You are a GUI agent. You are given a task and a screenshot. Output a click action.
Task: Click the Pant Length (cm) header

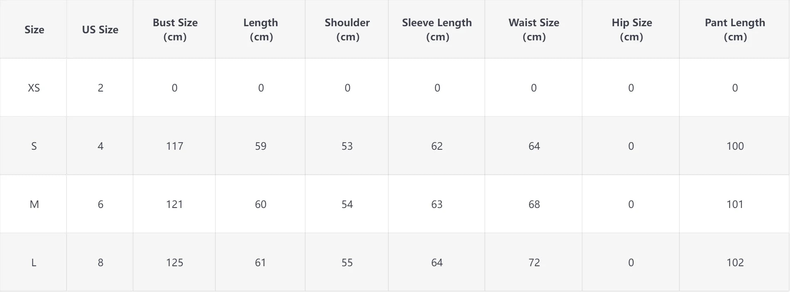click(x=735, y=30)
